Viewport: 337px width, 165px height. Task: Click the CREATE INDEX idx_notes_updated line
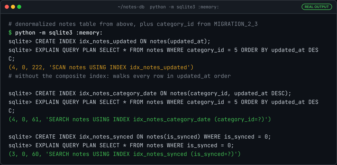[x=110, y=41]
